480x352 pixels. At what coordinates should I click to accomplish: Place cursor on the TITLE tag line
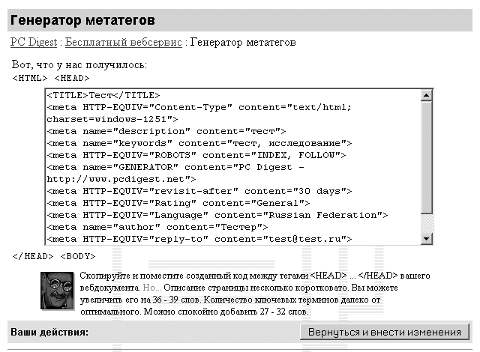(103, 95)
